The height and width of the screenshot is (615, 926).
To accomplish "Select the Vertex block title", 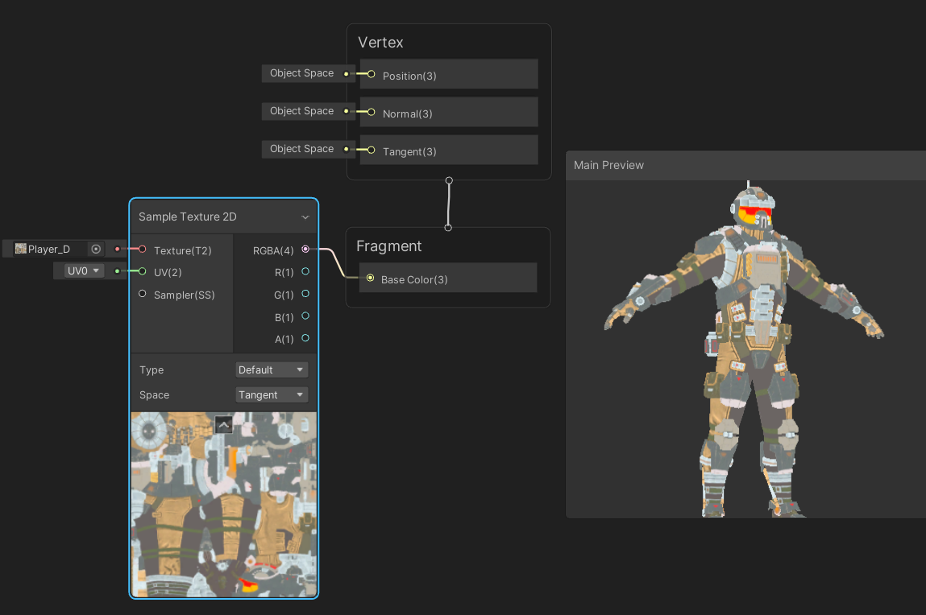I will pos(380,43).
